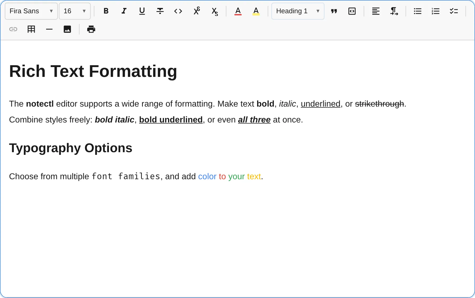
Task: Insert a horizontal rule
Action: click(49, 29)
